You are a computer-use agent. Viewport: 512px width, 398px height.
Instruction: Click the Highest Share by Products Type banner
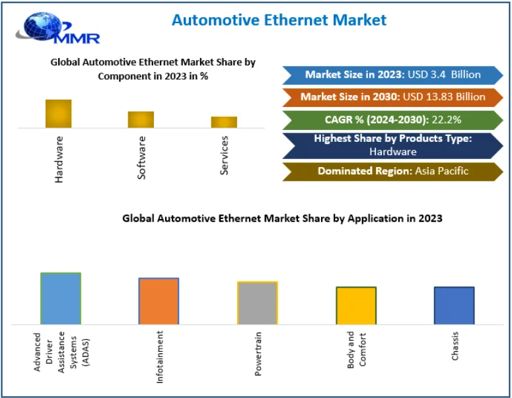click(392, 145)
